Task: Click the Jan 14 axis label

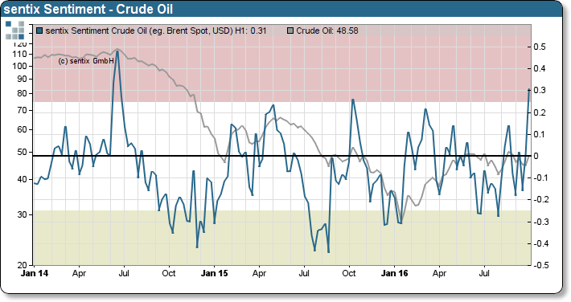Action: pos(35,273)
